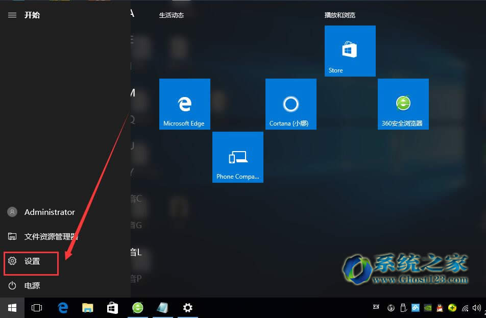Click the Wi-Fi network tray icon

[x=465, y=308]
